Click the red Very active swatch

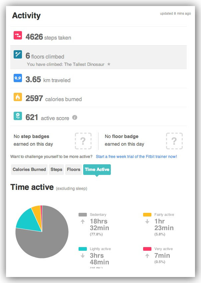[x=147, y=249]
